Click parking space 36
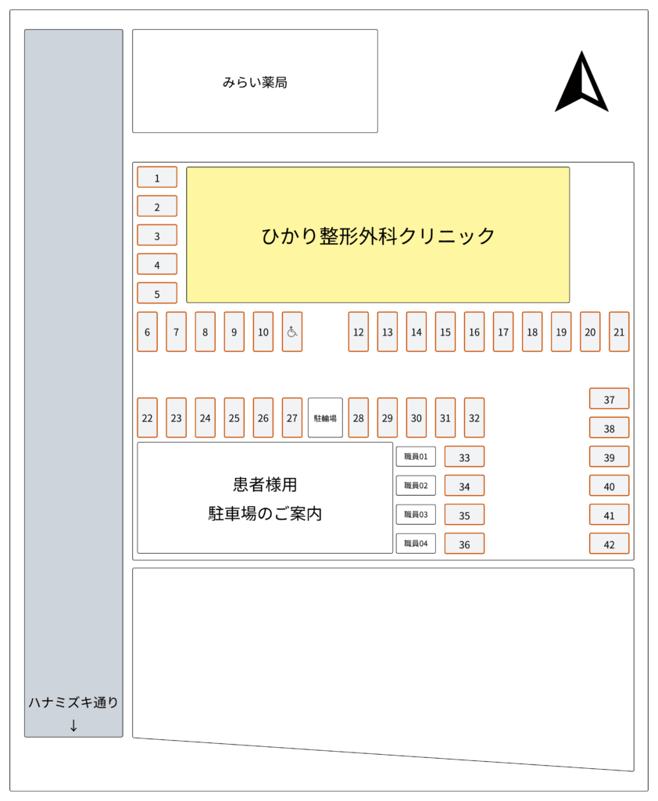The width and height of the screenshot is (658, 801). tap(464, 544)
